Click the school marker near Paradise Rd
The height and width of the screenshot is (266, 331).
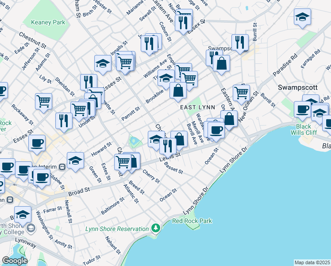point(302,17)
